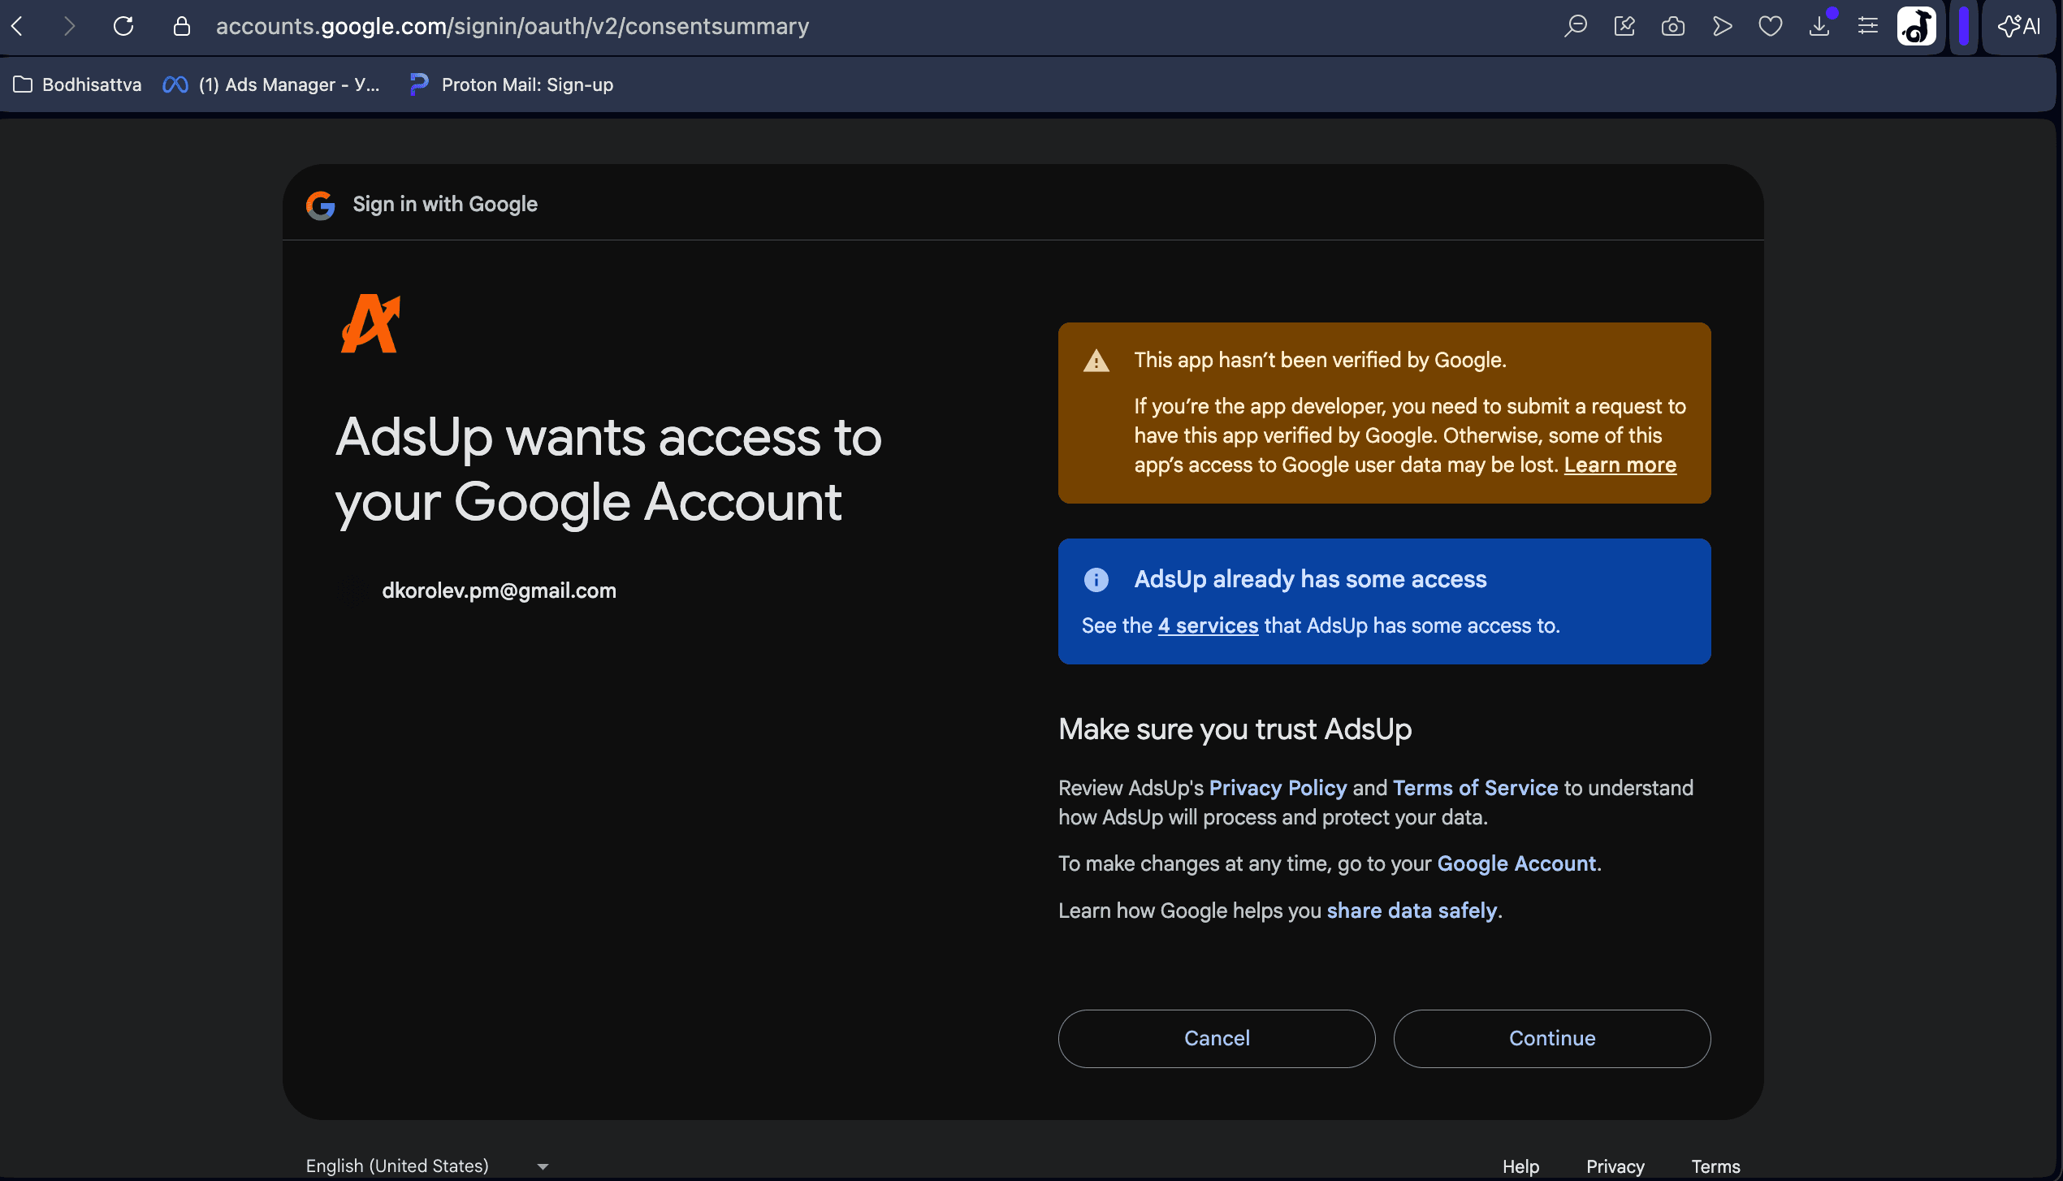
Task: Go forward using the browser forward arrow
Action: pos(70,26)
